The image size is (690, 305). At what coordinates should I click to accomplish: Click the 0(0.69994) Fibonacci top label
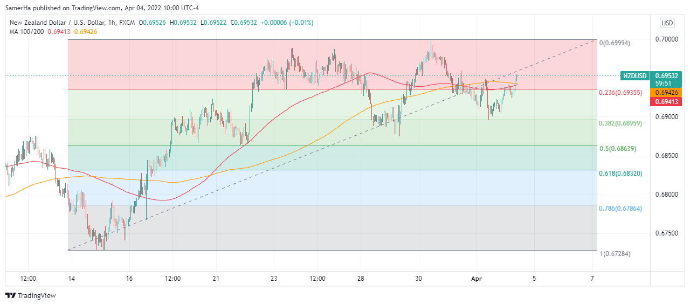[x=615, y=43]
